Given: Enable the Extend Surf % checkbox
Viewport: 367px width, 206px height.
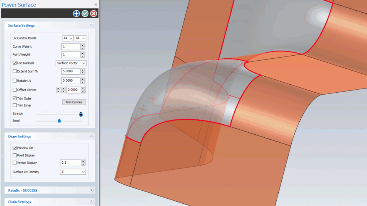Looking at the screenshot, I should [x=15, y=71].
